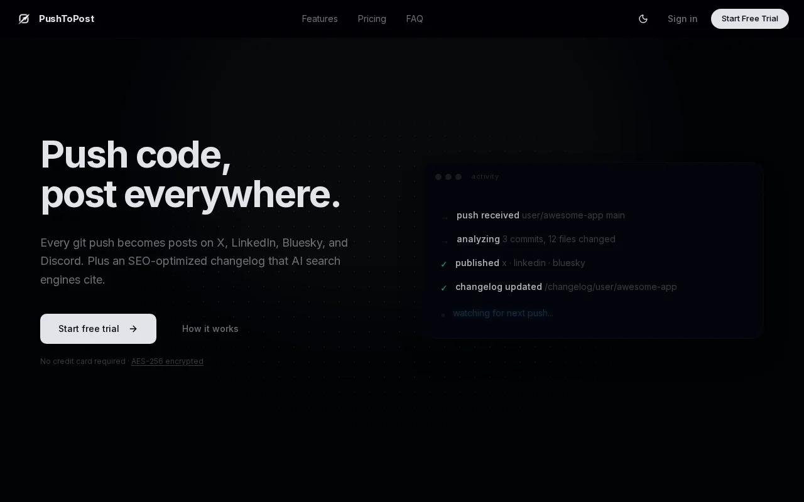Click the 'watching for next push...' line
The image size is (804, 502).
pos(497,313)
